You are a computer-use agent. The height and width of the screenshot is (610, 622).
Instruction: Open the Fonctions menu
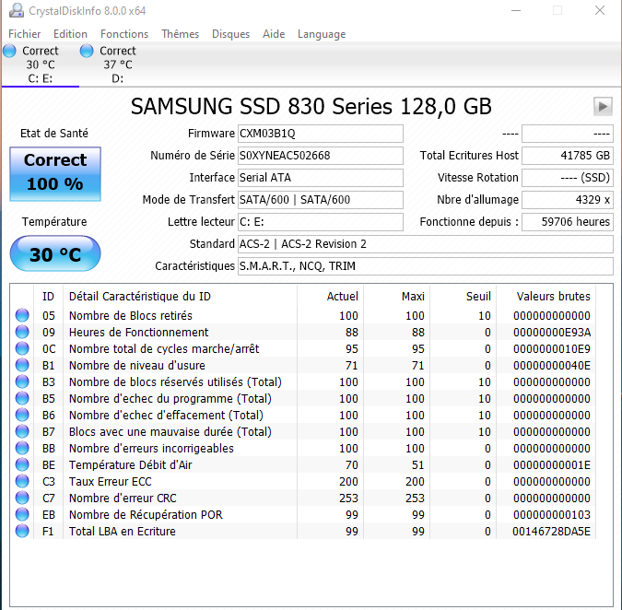tap(124, 34)
